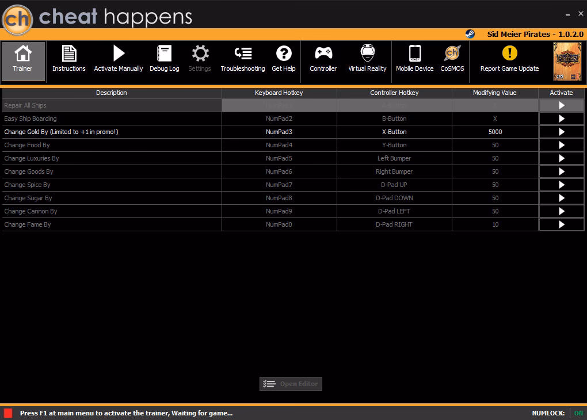
Task: Open Troubleshooting
Action: (x=243, y=59)
